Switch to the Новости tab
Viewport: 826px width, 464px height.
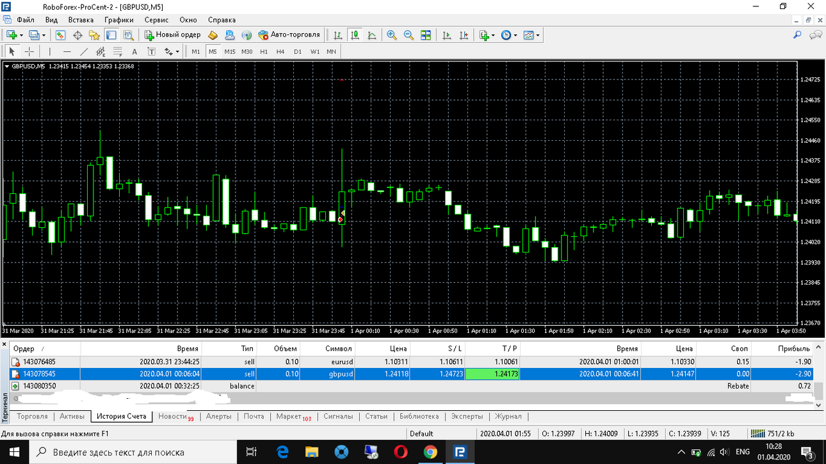[x=175, y=417]
